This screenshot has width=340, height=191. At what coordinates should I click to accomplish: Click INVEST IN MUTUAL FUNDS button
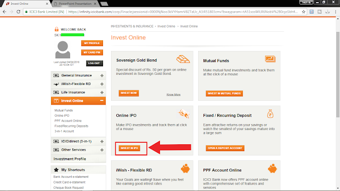pyautogui.click(x=224, y=93)
